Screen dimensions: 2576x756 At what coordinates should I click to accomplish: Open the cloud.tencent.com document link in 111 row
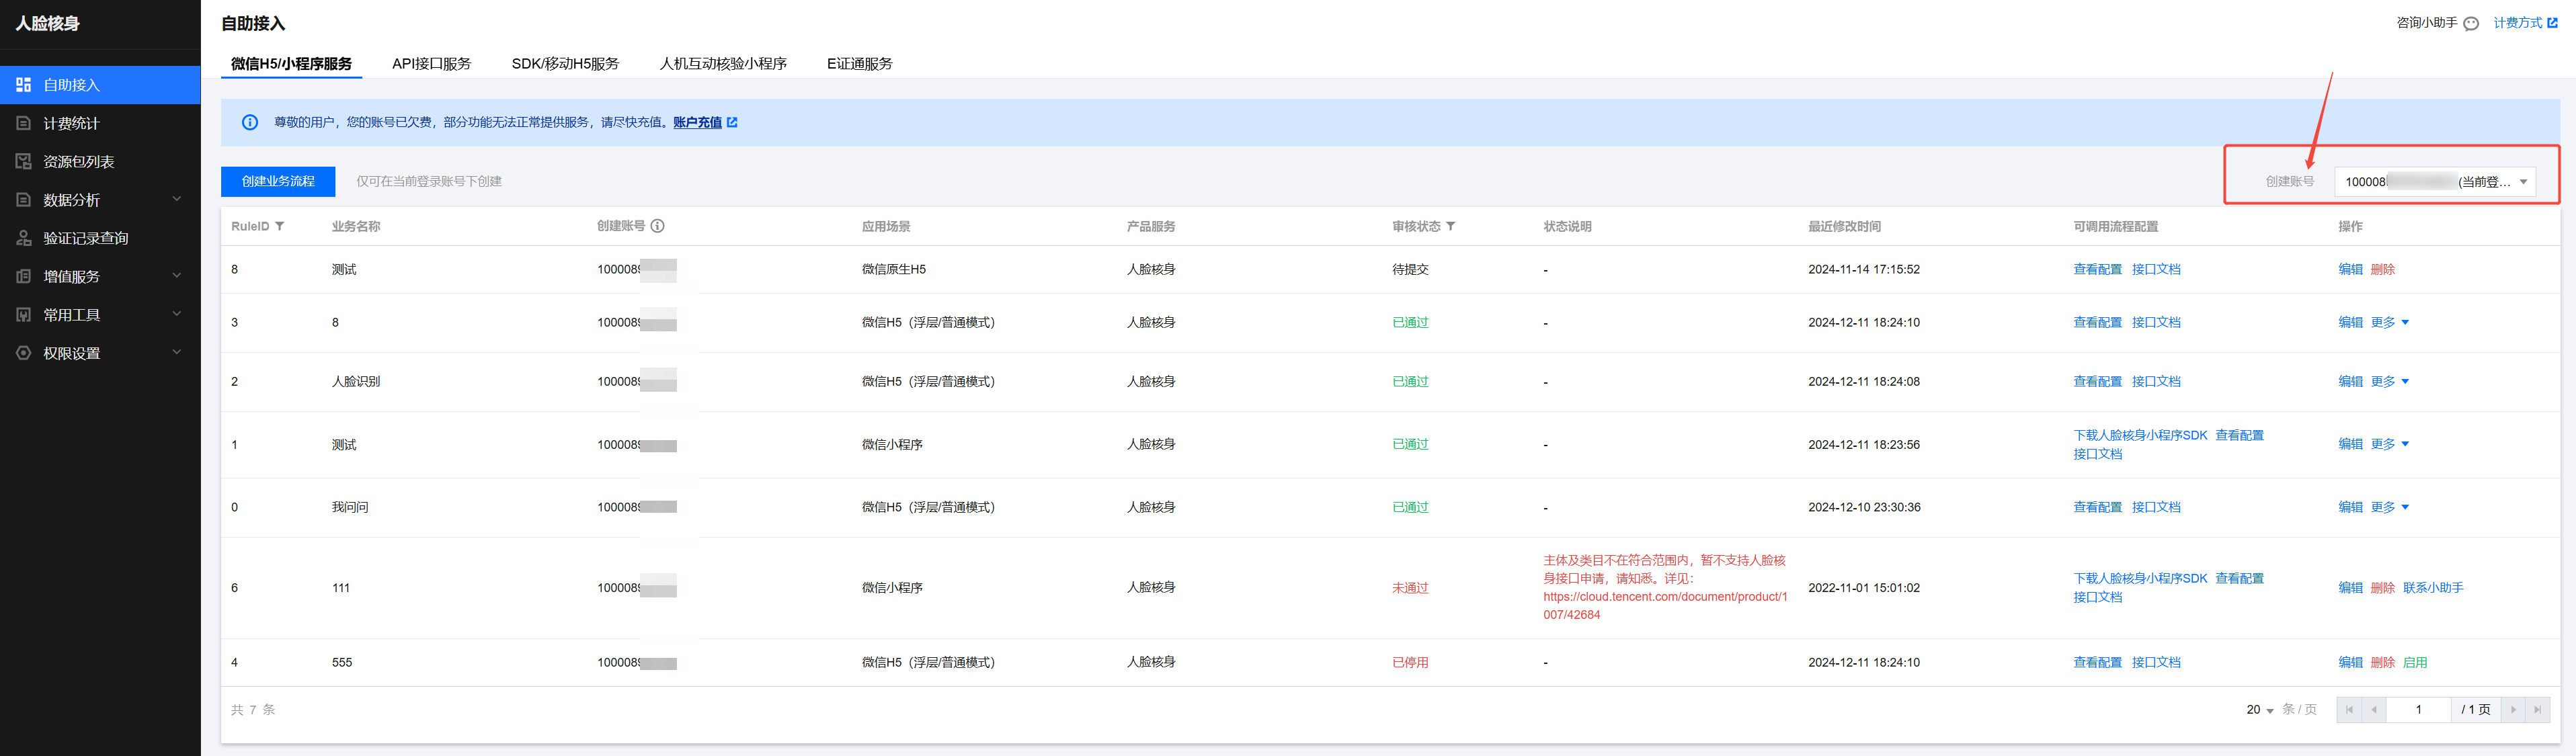click(1665, 606)
